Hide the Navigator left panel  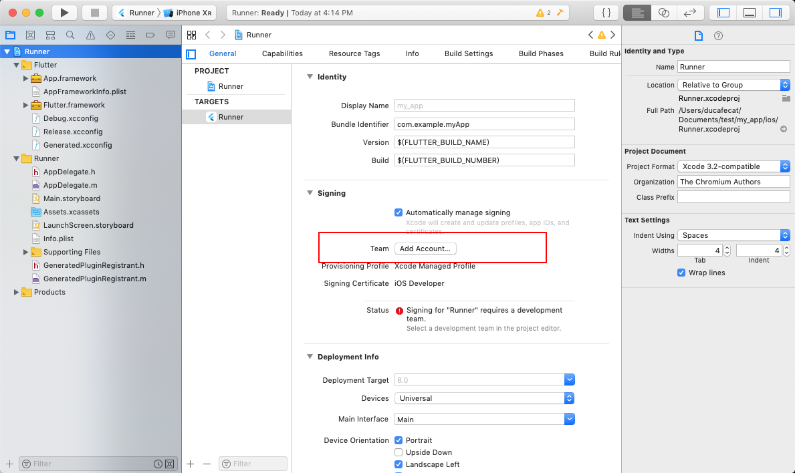point(723,13)
